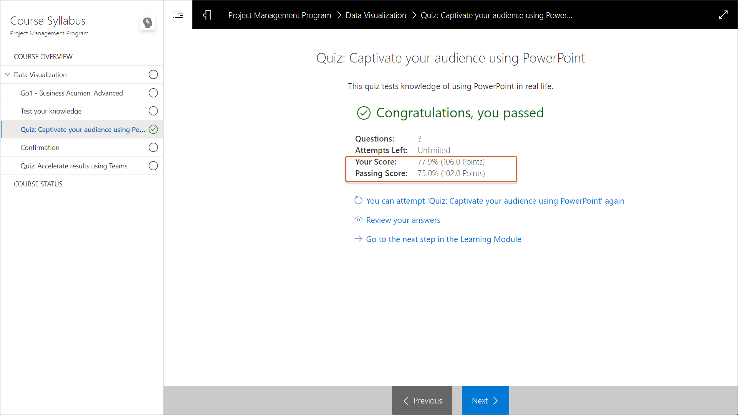Click completion circle for Data Visualization
738x415 pixels.
(x=153, y=74)
